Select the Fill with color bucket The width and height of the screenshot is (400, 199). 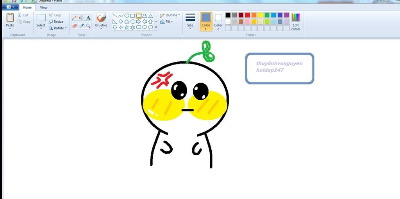click(x=81, y=18)
